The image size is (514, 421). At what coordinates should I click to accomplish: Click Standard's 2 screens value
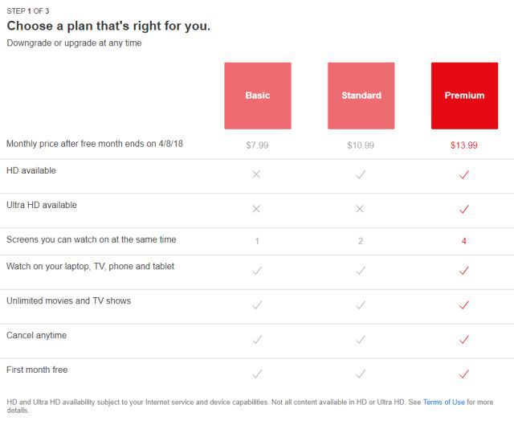pos(361,241)
